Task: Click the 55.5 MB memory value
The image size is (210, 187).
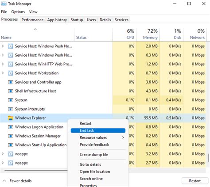Action: tap(151, 118)
